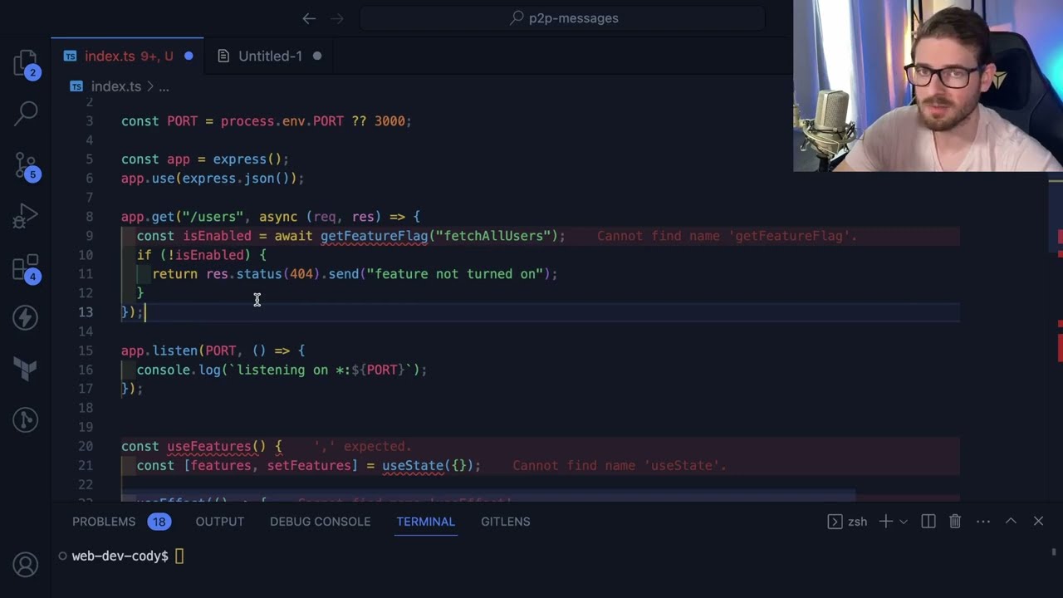The image size is (1063, 598).
Task: Split the terminal pane
Action: (x=928, y=522)
